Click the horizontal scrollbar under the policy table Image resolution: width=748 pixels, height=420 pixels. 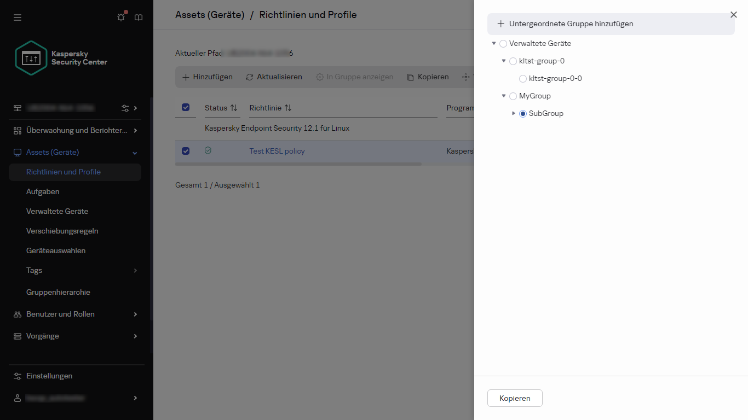pyautogui.click(x=298, y=164)
